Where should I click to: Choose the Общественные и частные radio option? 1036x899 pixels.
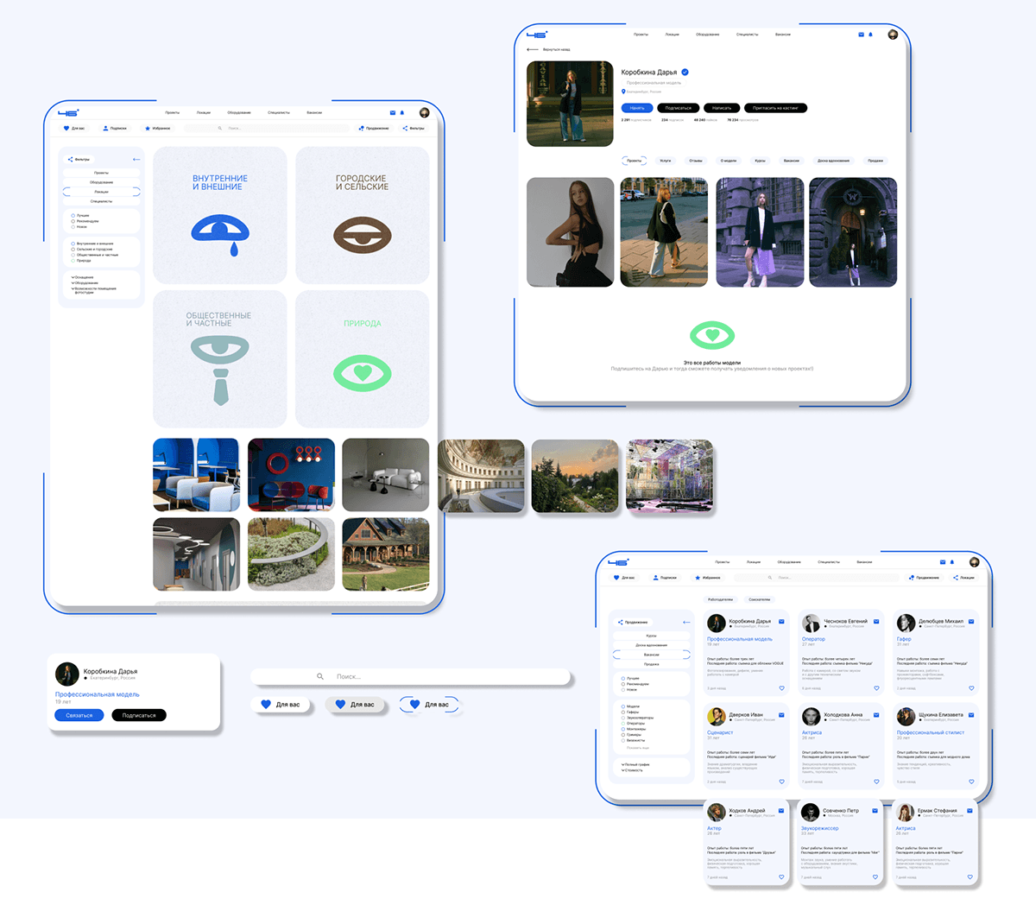(x=73, y=255)
